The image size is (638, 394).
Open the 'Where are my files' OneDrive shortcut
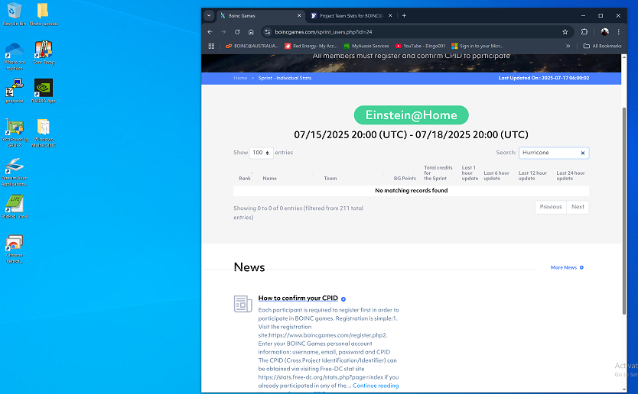point(15,56)
